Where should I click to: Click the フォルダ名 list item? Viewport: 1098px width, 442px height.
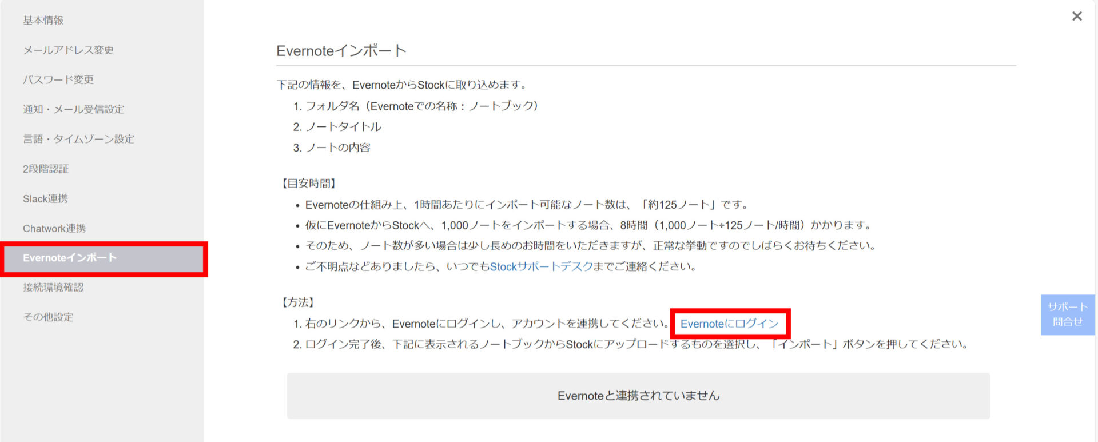(422, 106)
